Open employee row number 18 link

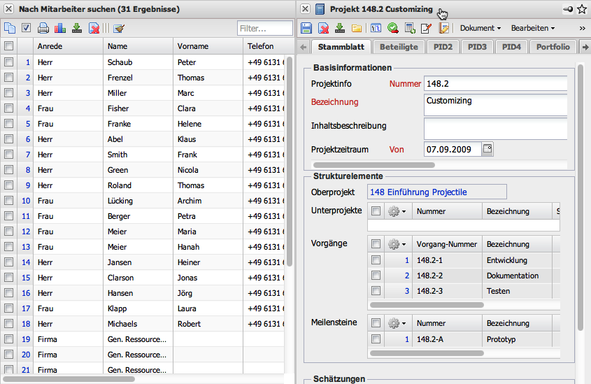[26, 324]
